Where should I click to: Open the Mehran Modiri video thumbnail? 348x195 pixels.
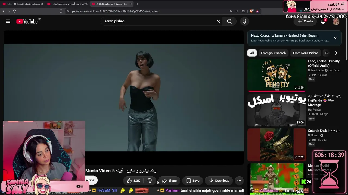coord(277,179)
